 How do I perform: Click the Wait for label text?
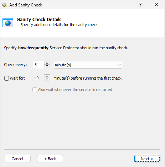[17, 78]
